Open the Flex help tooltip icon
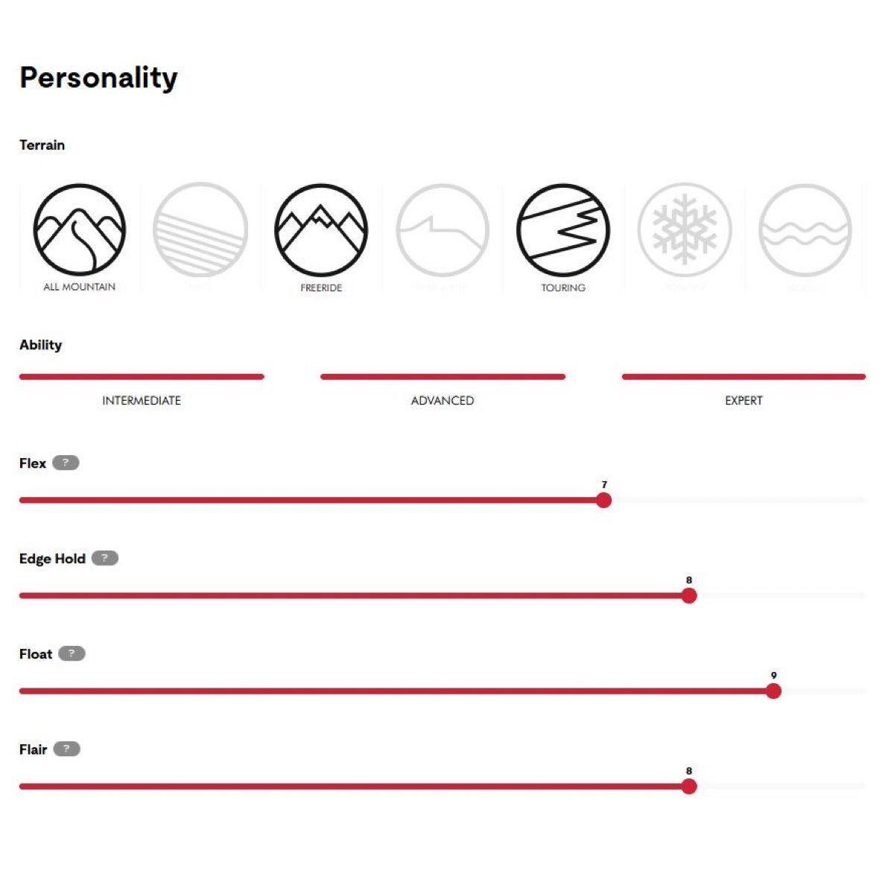This screenshot has height=894, width=894. [68, 463]
